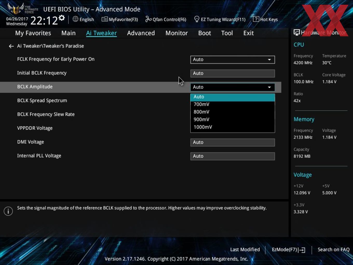Image resolution: width=353 pixels, height=265 pixels.
Task: Launch EZ Tuning Wizard(F11) bulb icon
Action: click(x=197, y=19)
